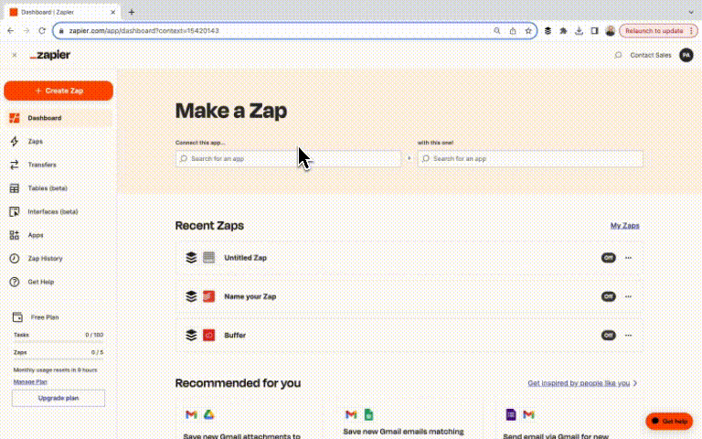Open the Name your Zap row title

click(x=250, y=296)
